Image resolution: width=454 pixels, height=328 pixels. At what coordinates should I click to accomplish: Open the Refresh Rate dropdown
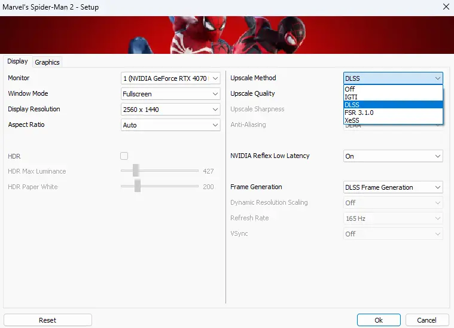point(393,218)
